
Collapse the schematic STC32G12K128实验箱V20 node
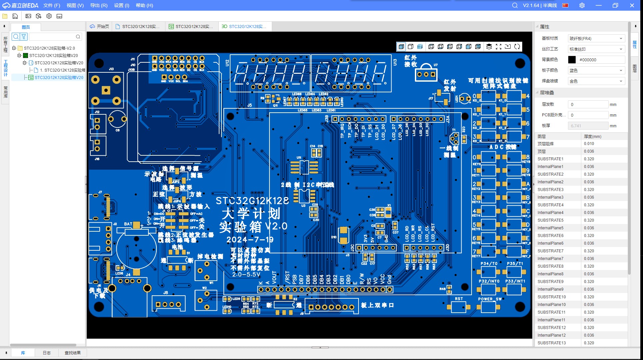[25, 63]
